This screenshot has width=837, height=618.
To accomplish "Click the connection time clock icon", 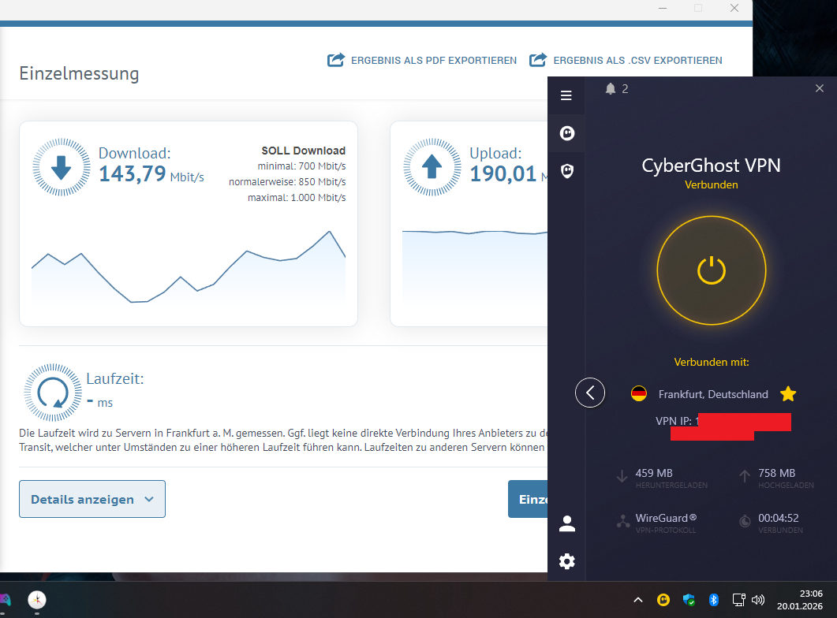I will 745,521.
